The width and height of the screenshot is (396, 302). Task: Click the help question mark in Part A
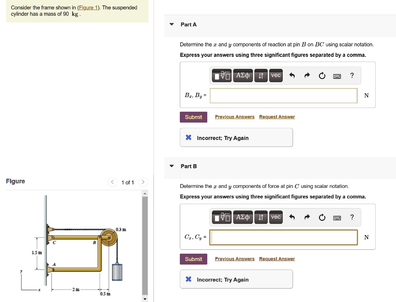pyautogui.click(x=352, y=75)
